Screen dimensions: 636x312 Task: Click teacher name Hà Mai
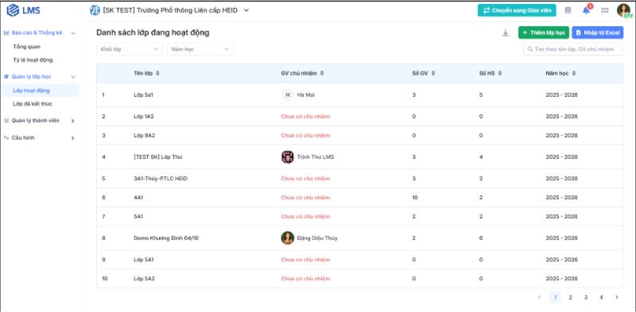tap(306, 94)
